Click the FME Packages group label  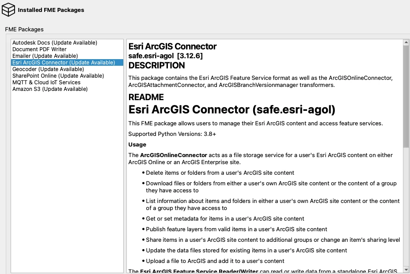coord(24,29)
